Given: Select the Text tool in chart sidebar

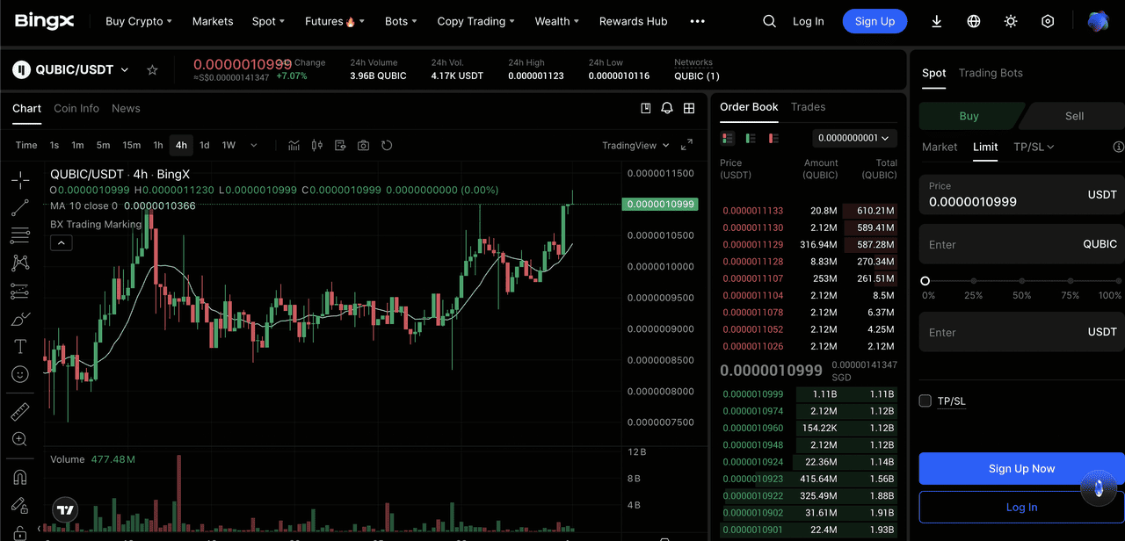Looking at the screenshot, I should pos(20,346).
